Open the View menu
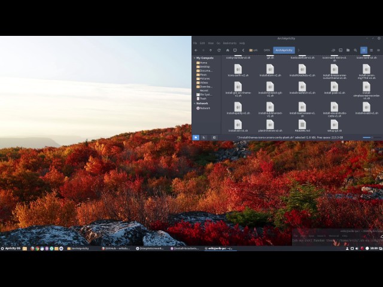 (x=211, y=43)
